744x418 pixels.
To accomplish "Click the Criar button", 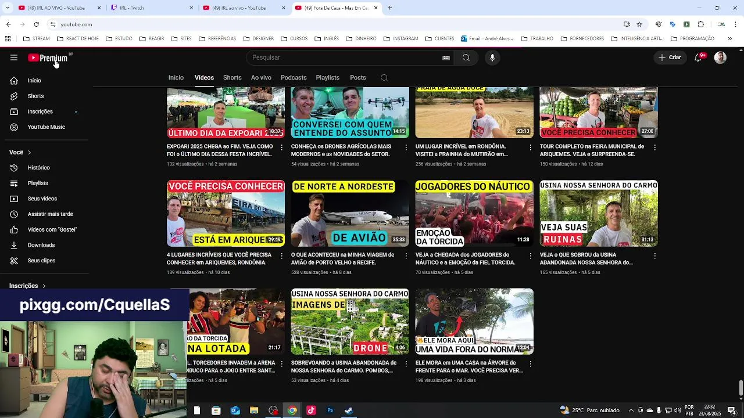I will pyautogui.click(x=669, y=57).
